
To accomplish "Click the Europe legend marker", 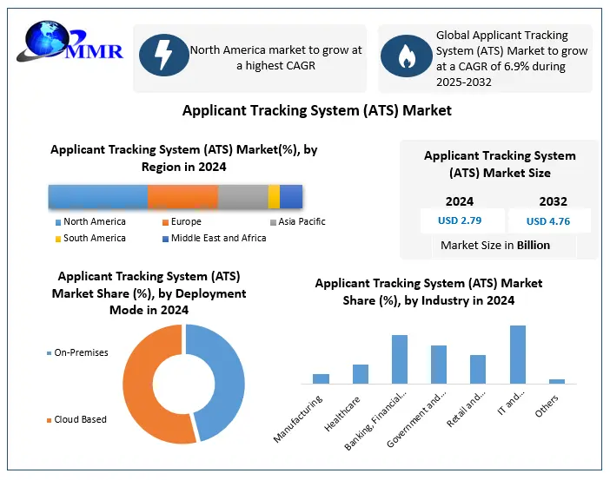I will coord(163,222).
